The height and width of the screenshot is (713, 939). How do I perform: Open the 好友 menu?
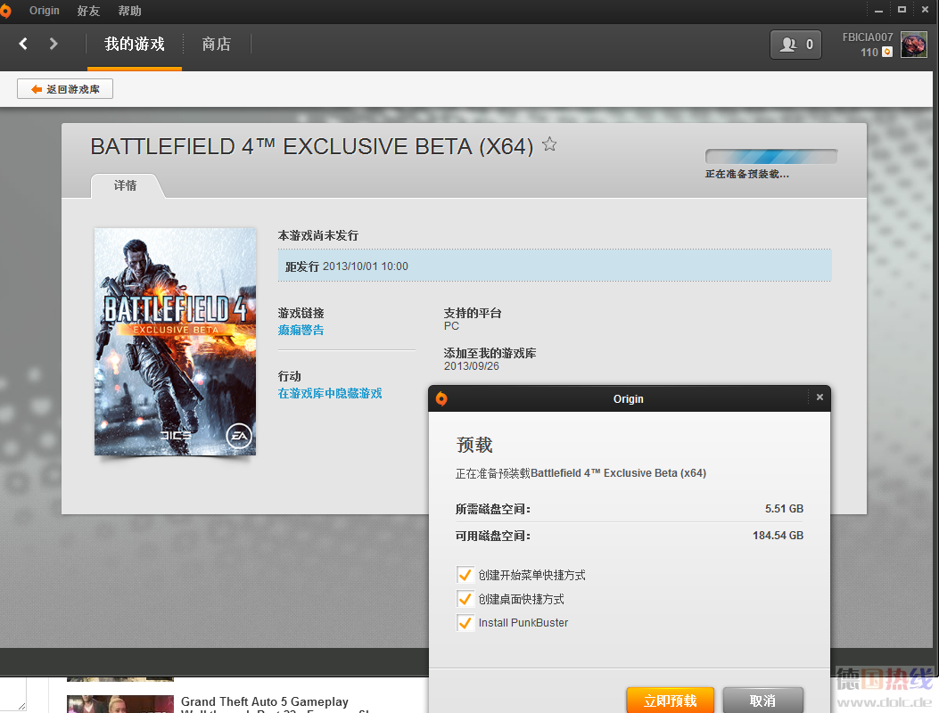(x=88, y=11)
